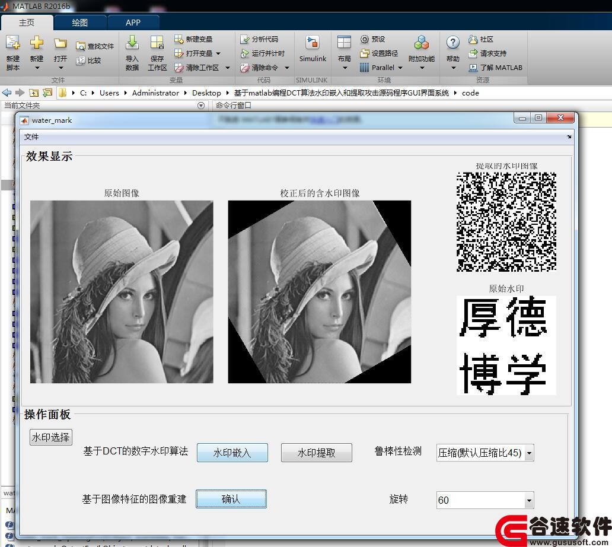Expand the 清除命令 dropdown arrow

click(x=287, y=68)
